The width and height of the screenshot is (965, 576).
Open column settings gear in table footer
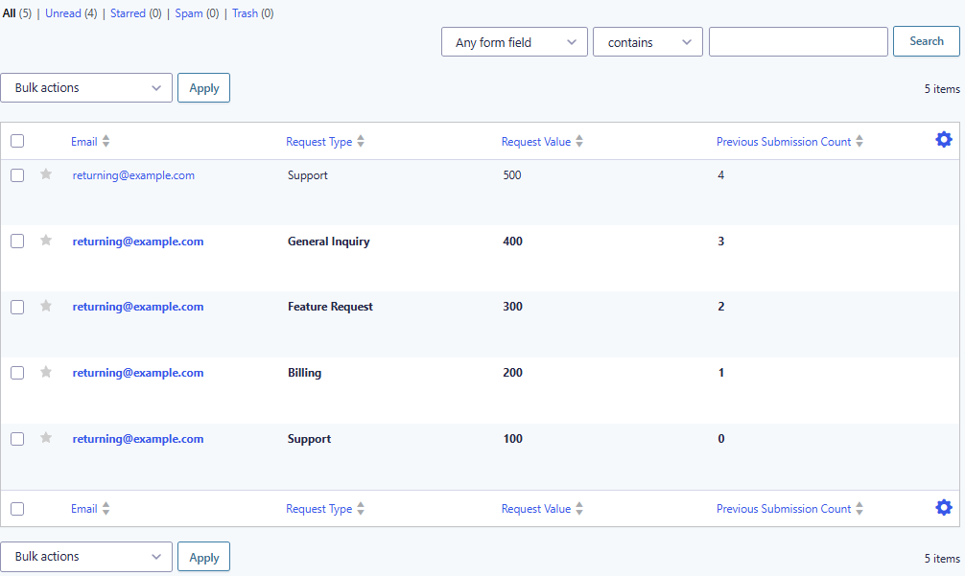coord(944,507)
